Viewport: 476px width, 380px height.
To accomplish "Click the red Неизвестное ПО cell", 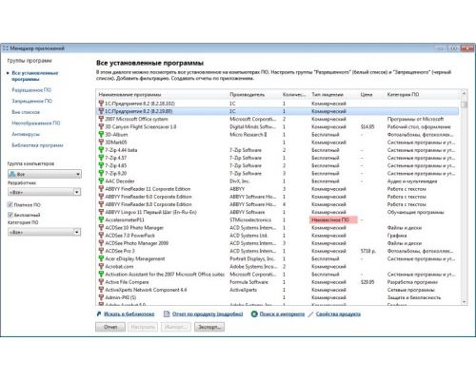I will pyautogui.click(x=333, y=219).
